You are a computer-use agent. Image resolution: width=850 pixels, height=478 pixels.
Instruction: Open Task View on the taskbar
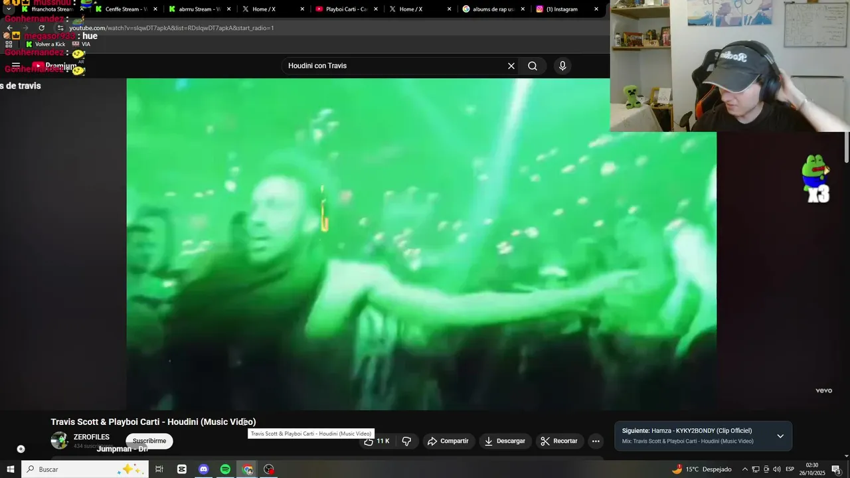tap(159, 469)
